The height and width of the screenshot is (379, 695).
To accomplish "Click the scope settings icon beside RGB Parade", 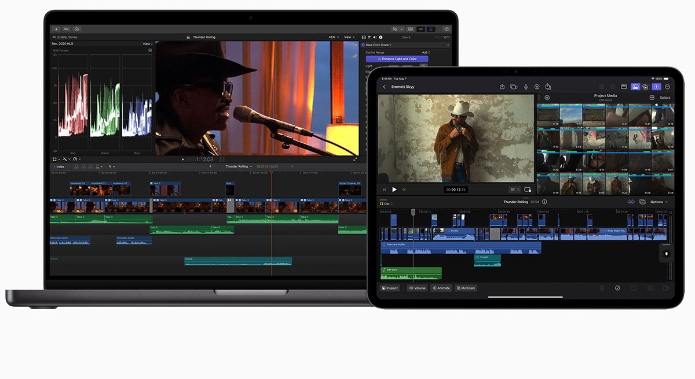I will pos(150,50).
